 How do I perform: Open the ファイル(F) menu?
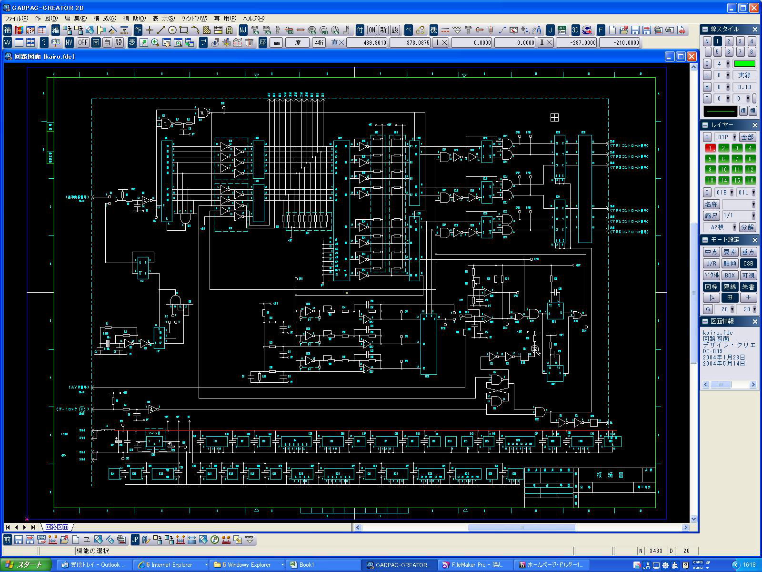click(16, 19)
